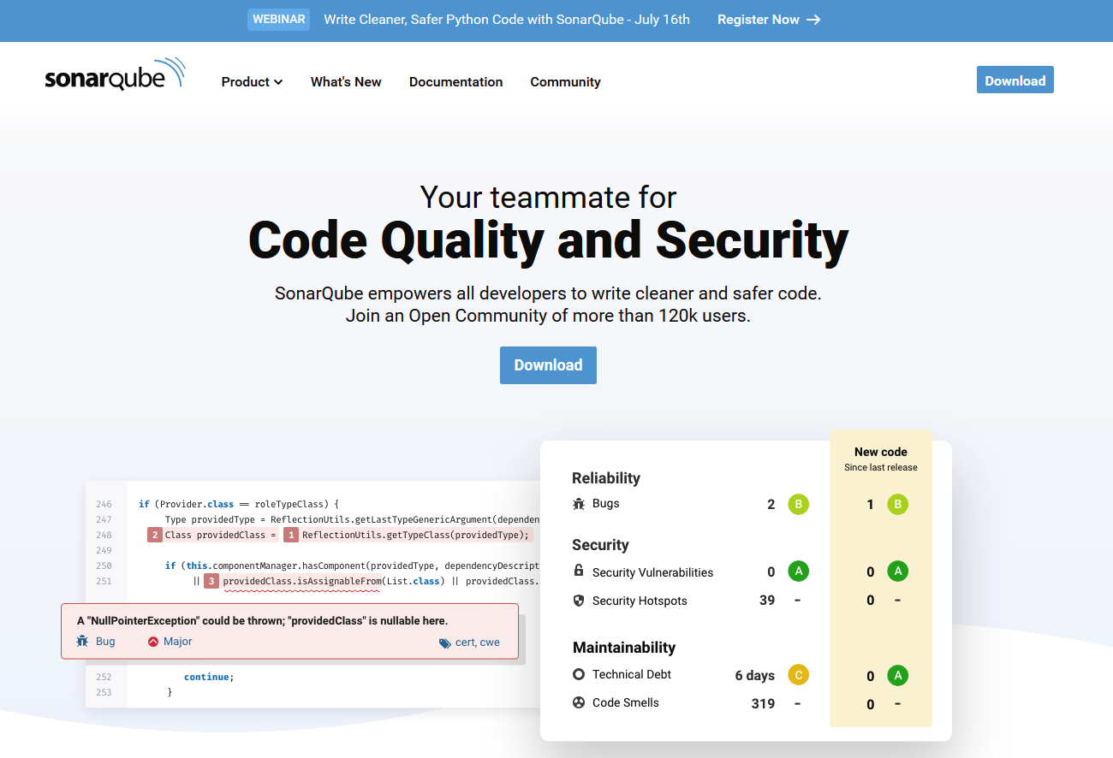
Task: Open the What's New page
Action: [346, 82]
